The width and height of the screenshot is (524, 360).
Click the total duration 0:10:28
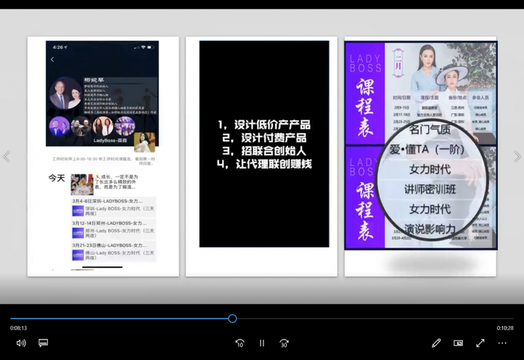505,328
